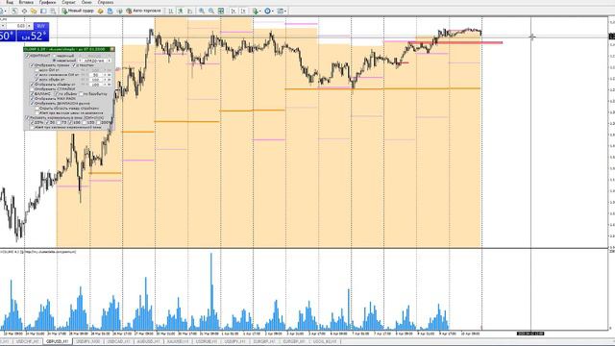Open the Сервис menu

(68, 2)
